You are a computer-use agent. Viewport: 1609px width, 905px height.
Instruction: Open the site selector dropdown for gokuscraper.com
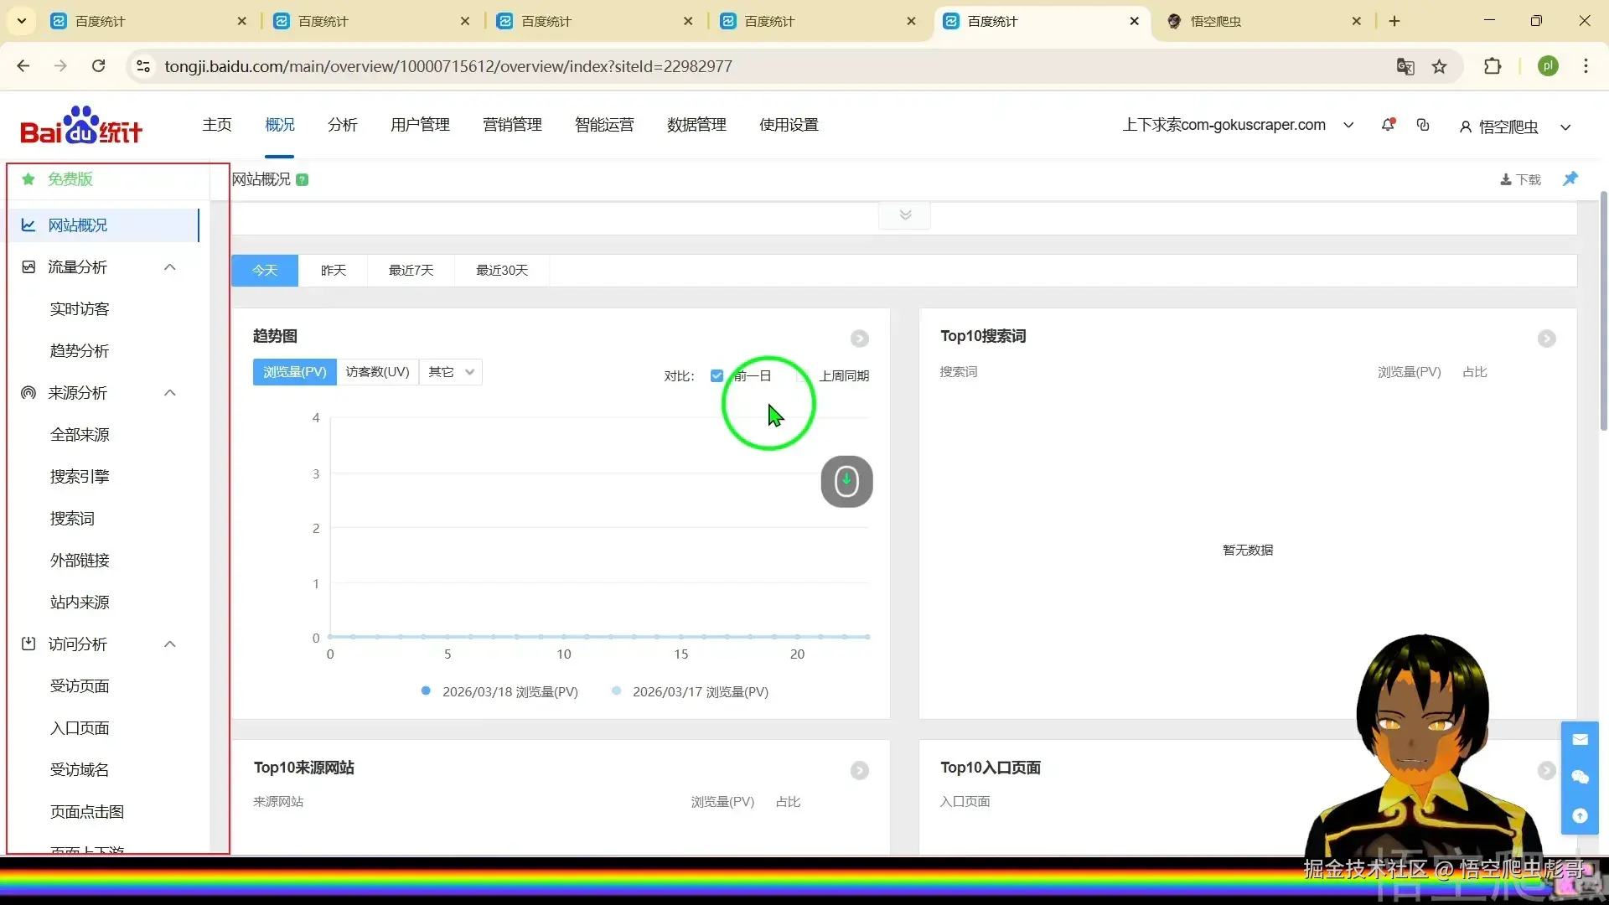pyautogui.click(x=1348, y=125)
